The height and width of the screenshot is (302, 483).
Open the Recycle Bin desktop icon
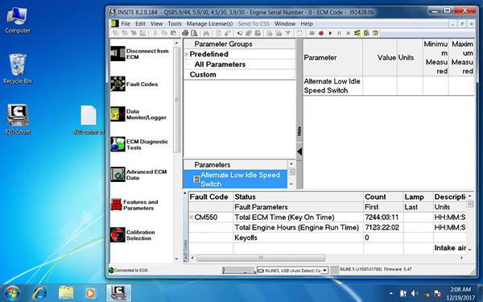pyautogui.click(x=18, y=68)
